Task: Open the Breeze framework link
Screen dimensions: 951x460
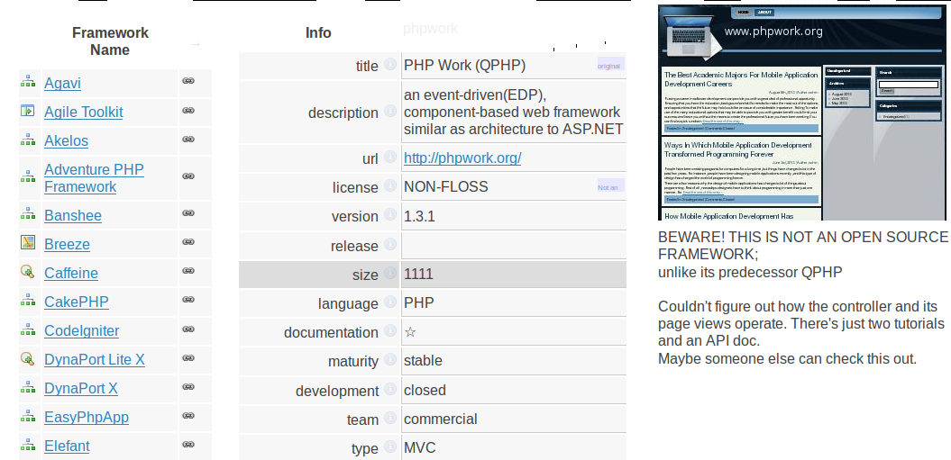Action: tap(67, 244)
